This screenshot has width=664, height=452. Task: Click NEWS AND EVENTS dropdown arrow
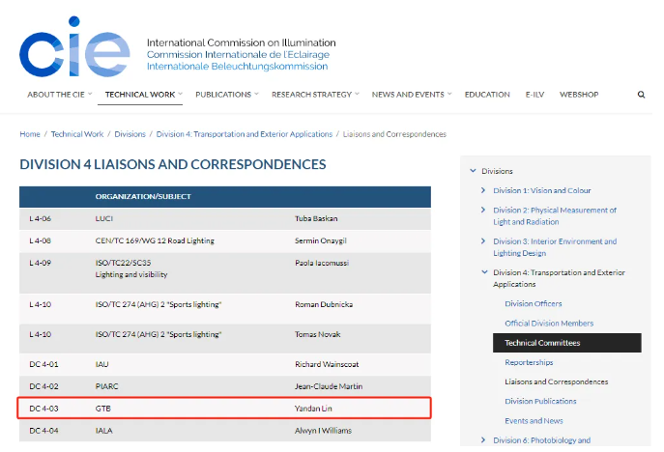coord(449,94)
